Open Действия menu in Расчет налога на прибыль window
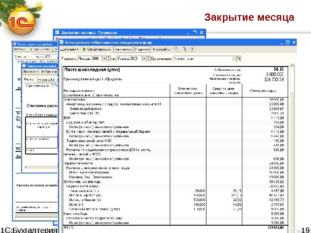This screenshot has width=311, height=233. (20, 49)
